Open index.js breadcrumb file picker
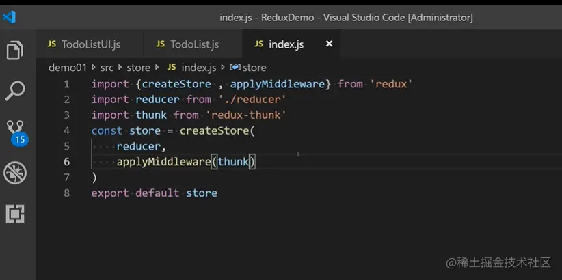The image size is (562, 280). coord(199,68)
